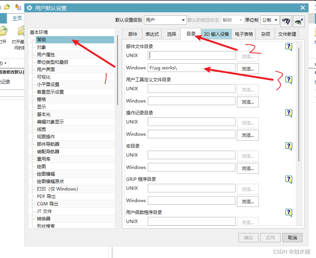
Task: Select 小平面设置 in the tree
Action: [x=48, y=85]
